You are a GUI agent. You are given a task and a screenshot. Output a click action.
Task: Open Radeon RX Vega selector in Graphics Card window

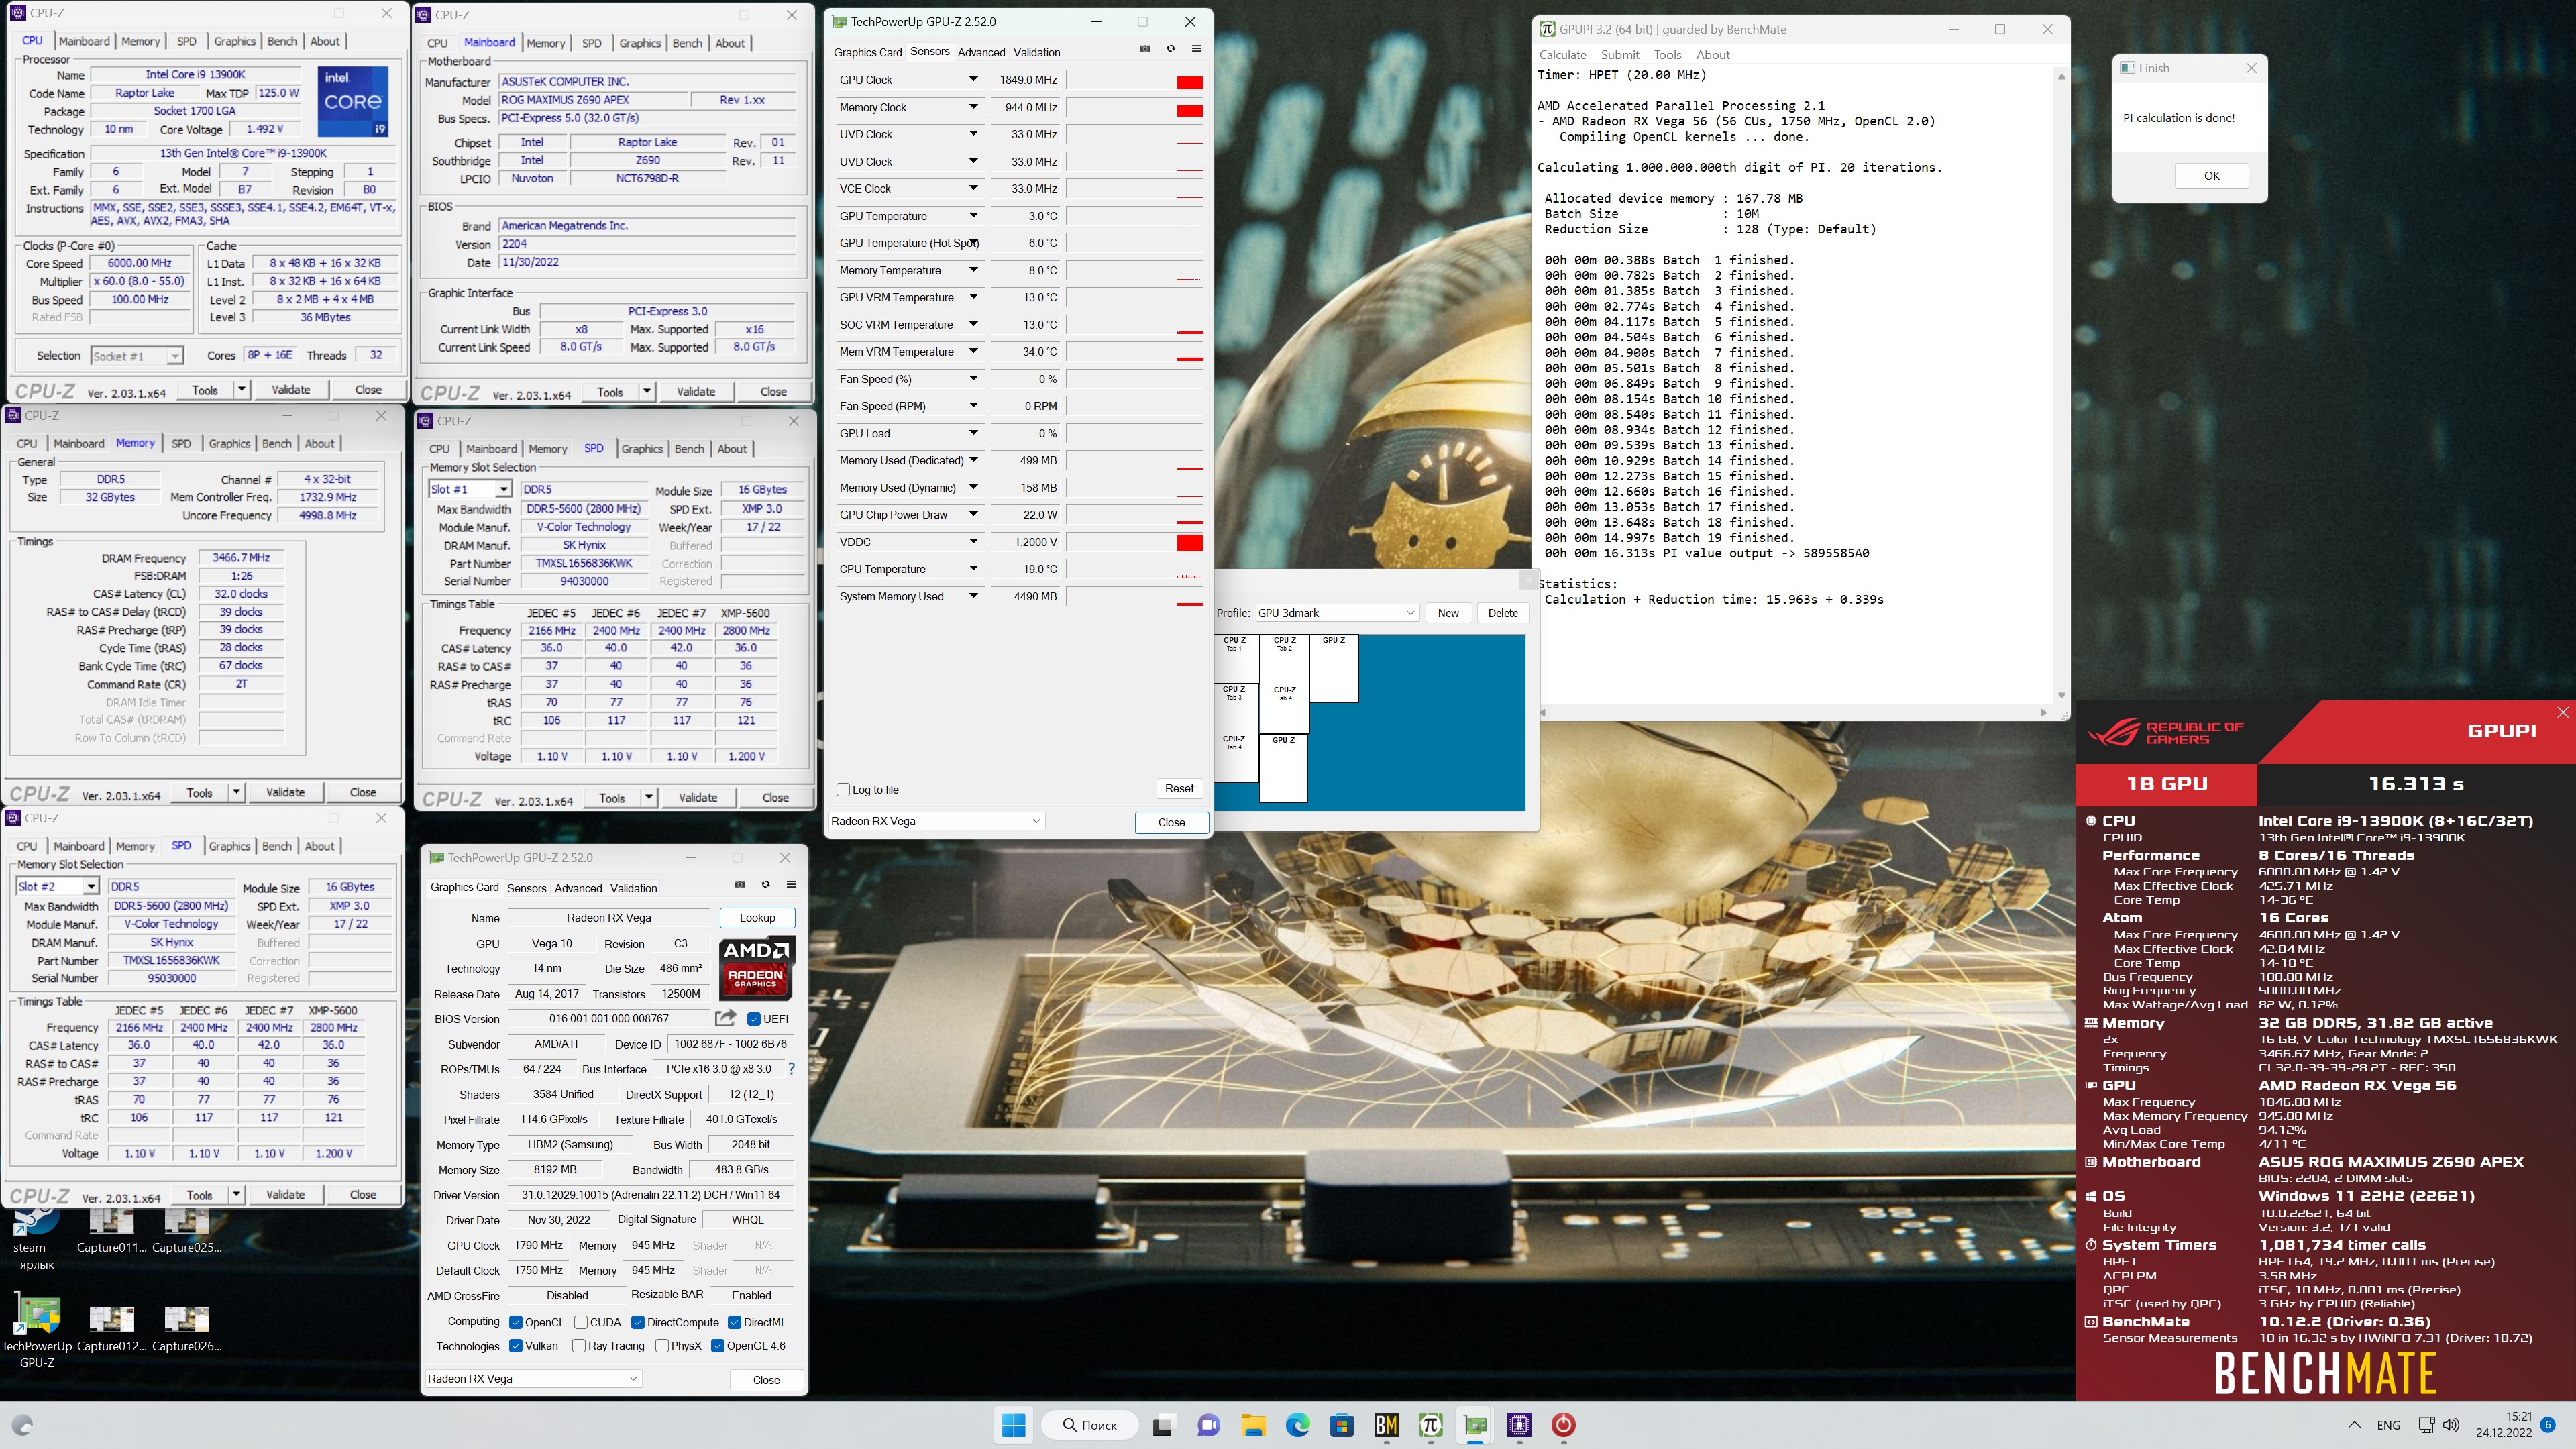[533, 1378]
